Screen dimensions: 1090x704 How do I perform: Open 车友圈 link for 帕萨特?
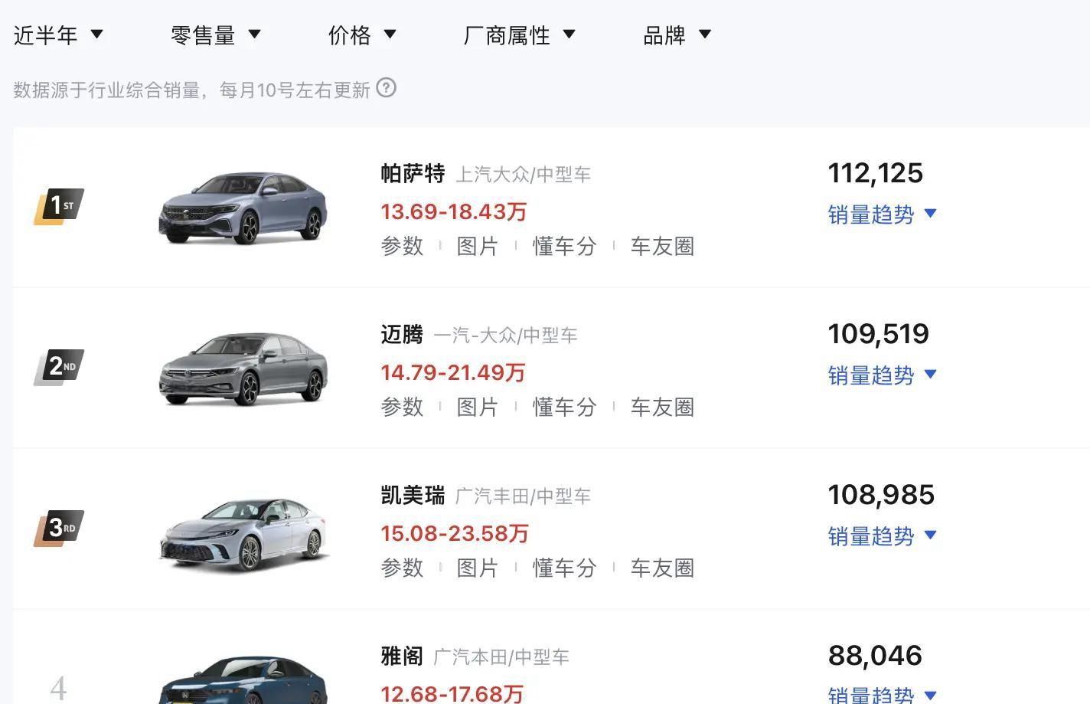tap(662, 246)
